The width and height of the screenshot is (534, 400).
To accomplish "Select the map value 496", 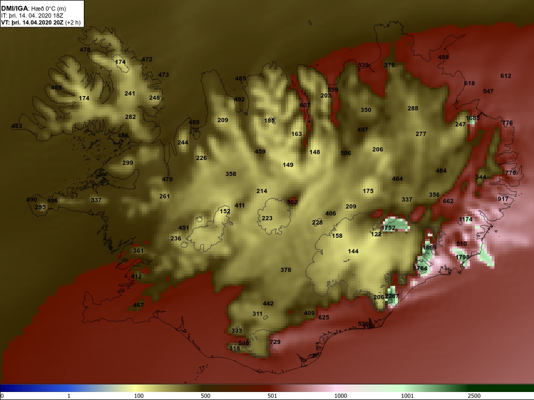I will click(52, 201).
